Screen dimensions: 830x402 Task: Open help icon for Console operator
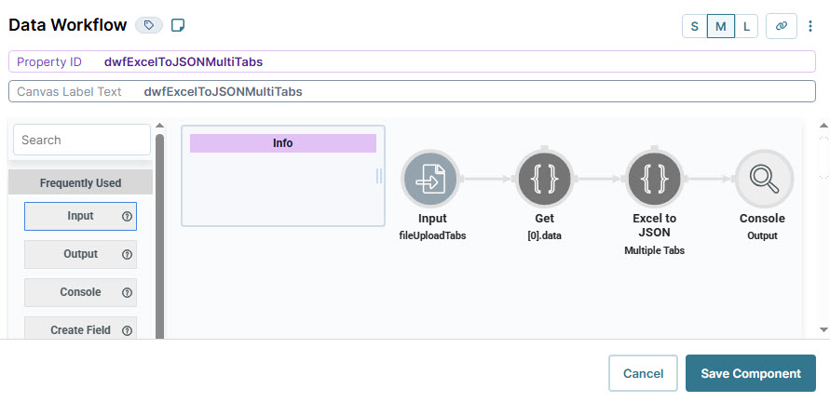click(127, 292)
